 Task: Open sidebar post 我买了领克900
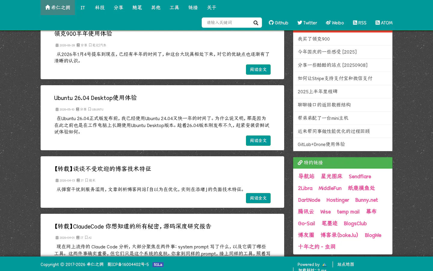point(343,39)
